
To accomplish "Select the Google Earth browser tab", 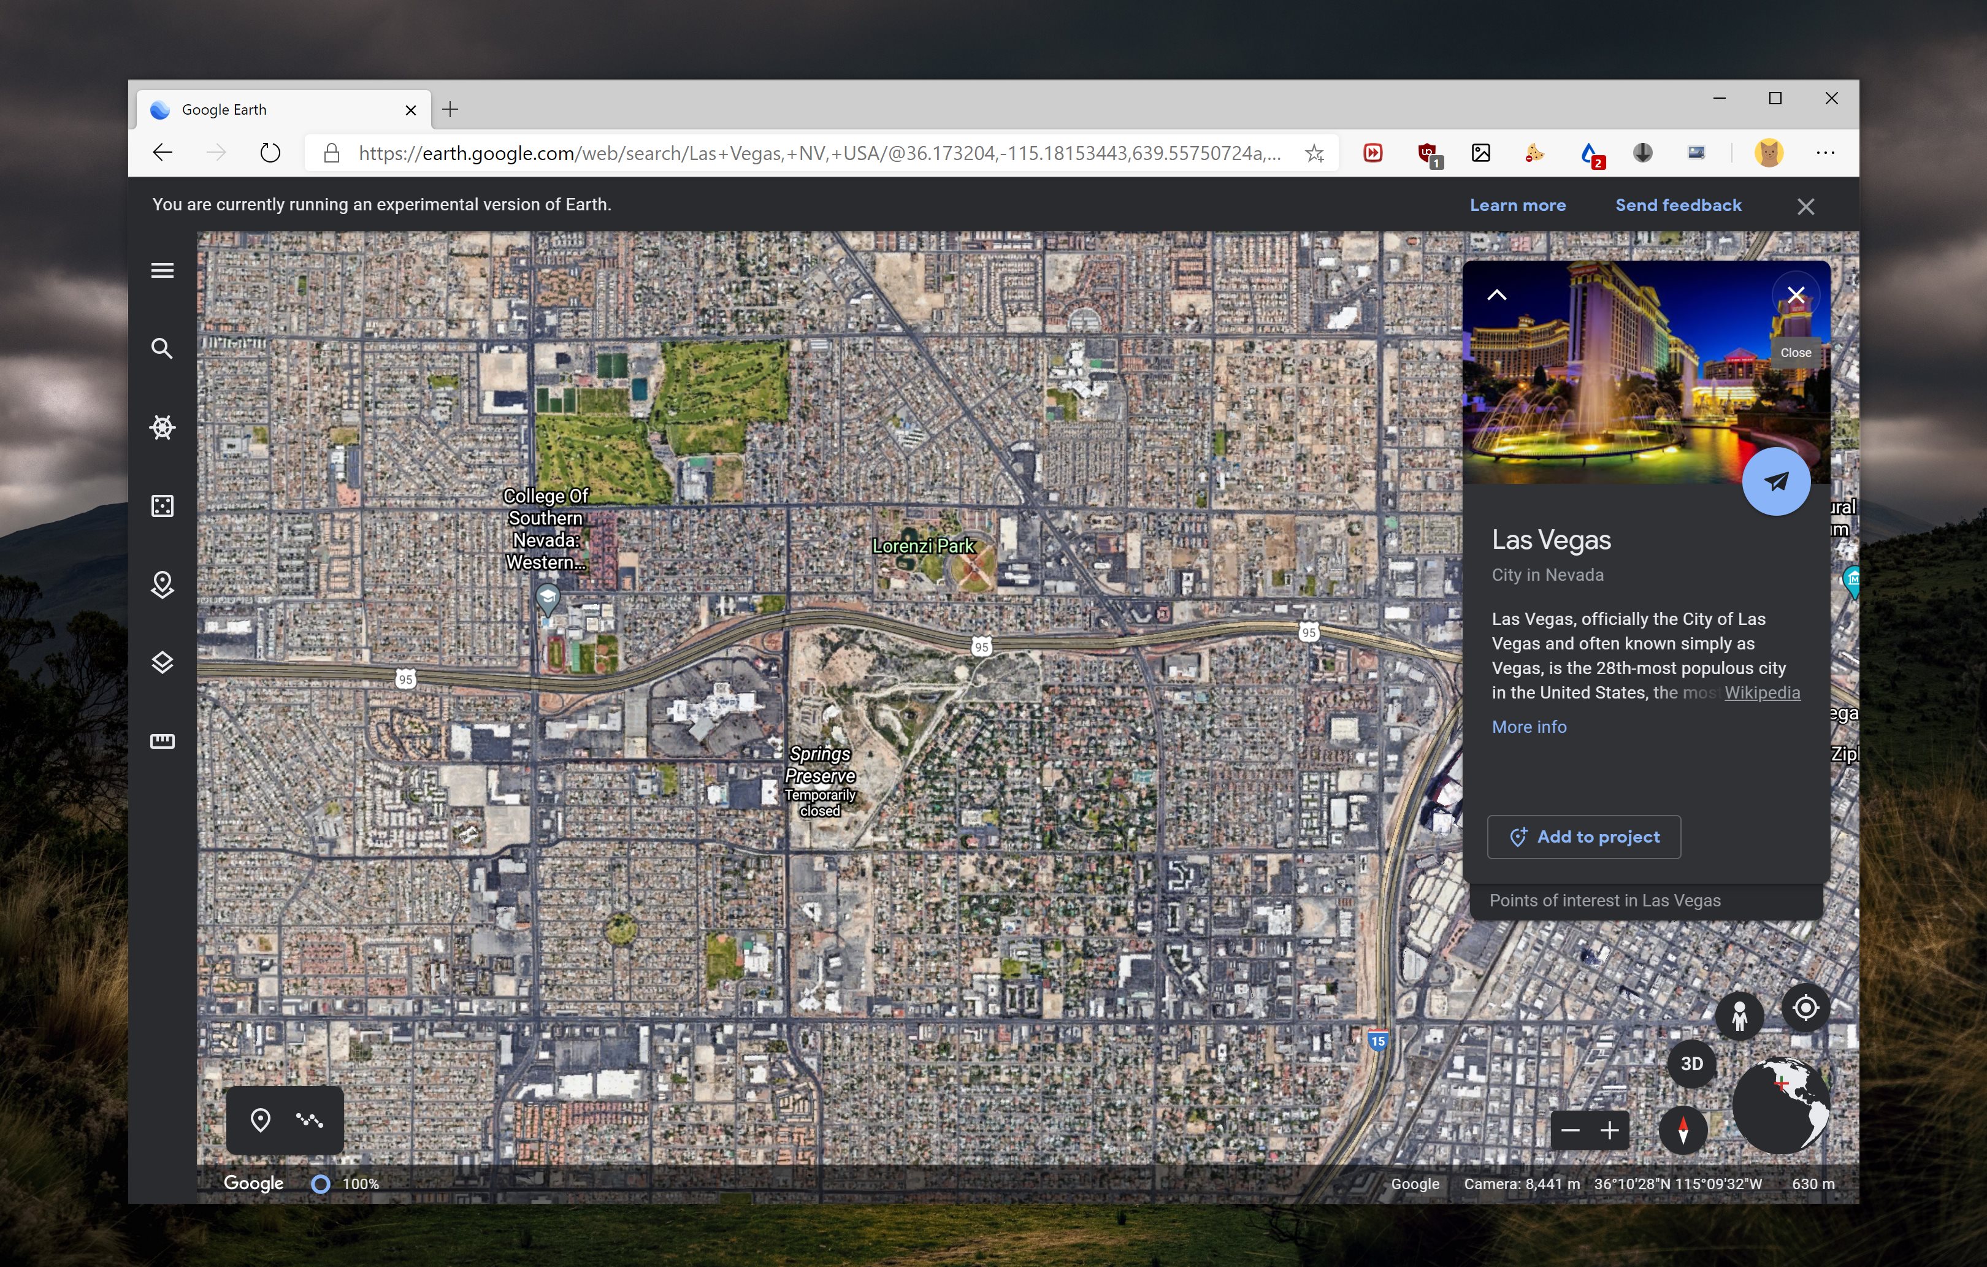I will (x=283, y=110).
